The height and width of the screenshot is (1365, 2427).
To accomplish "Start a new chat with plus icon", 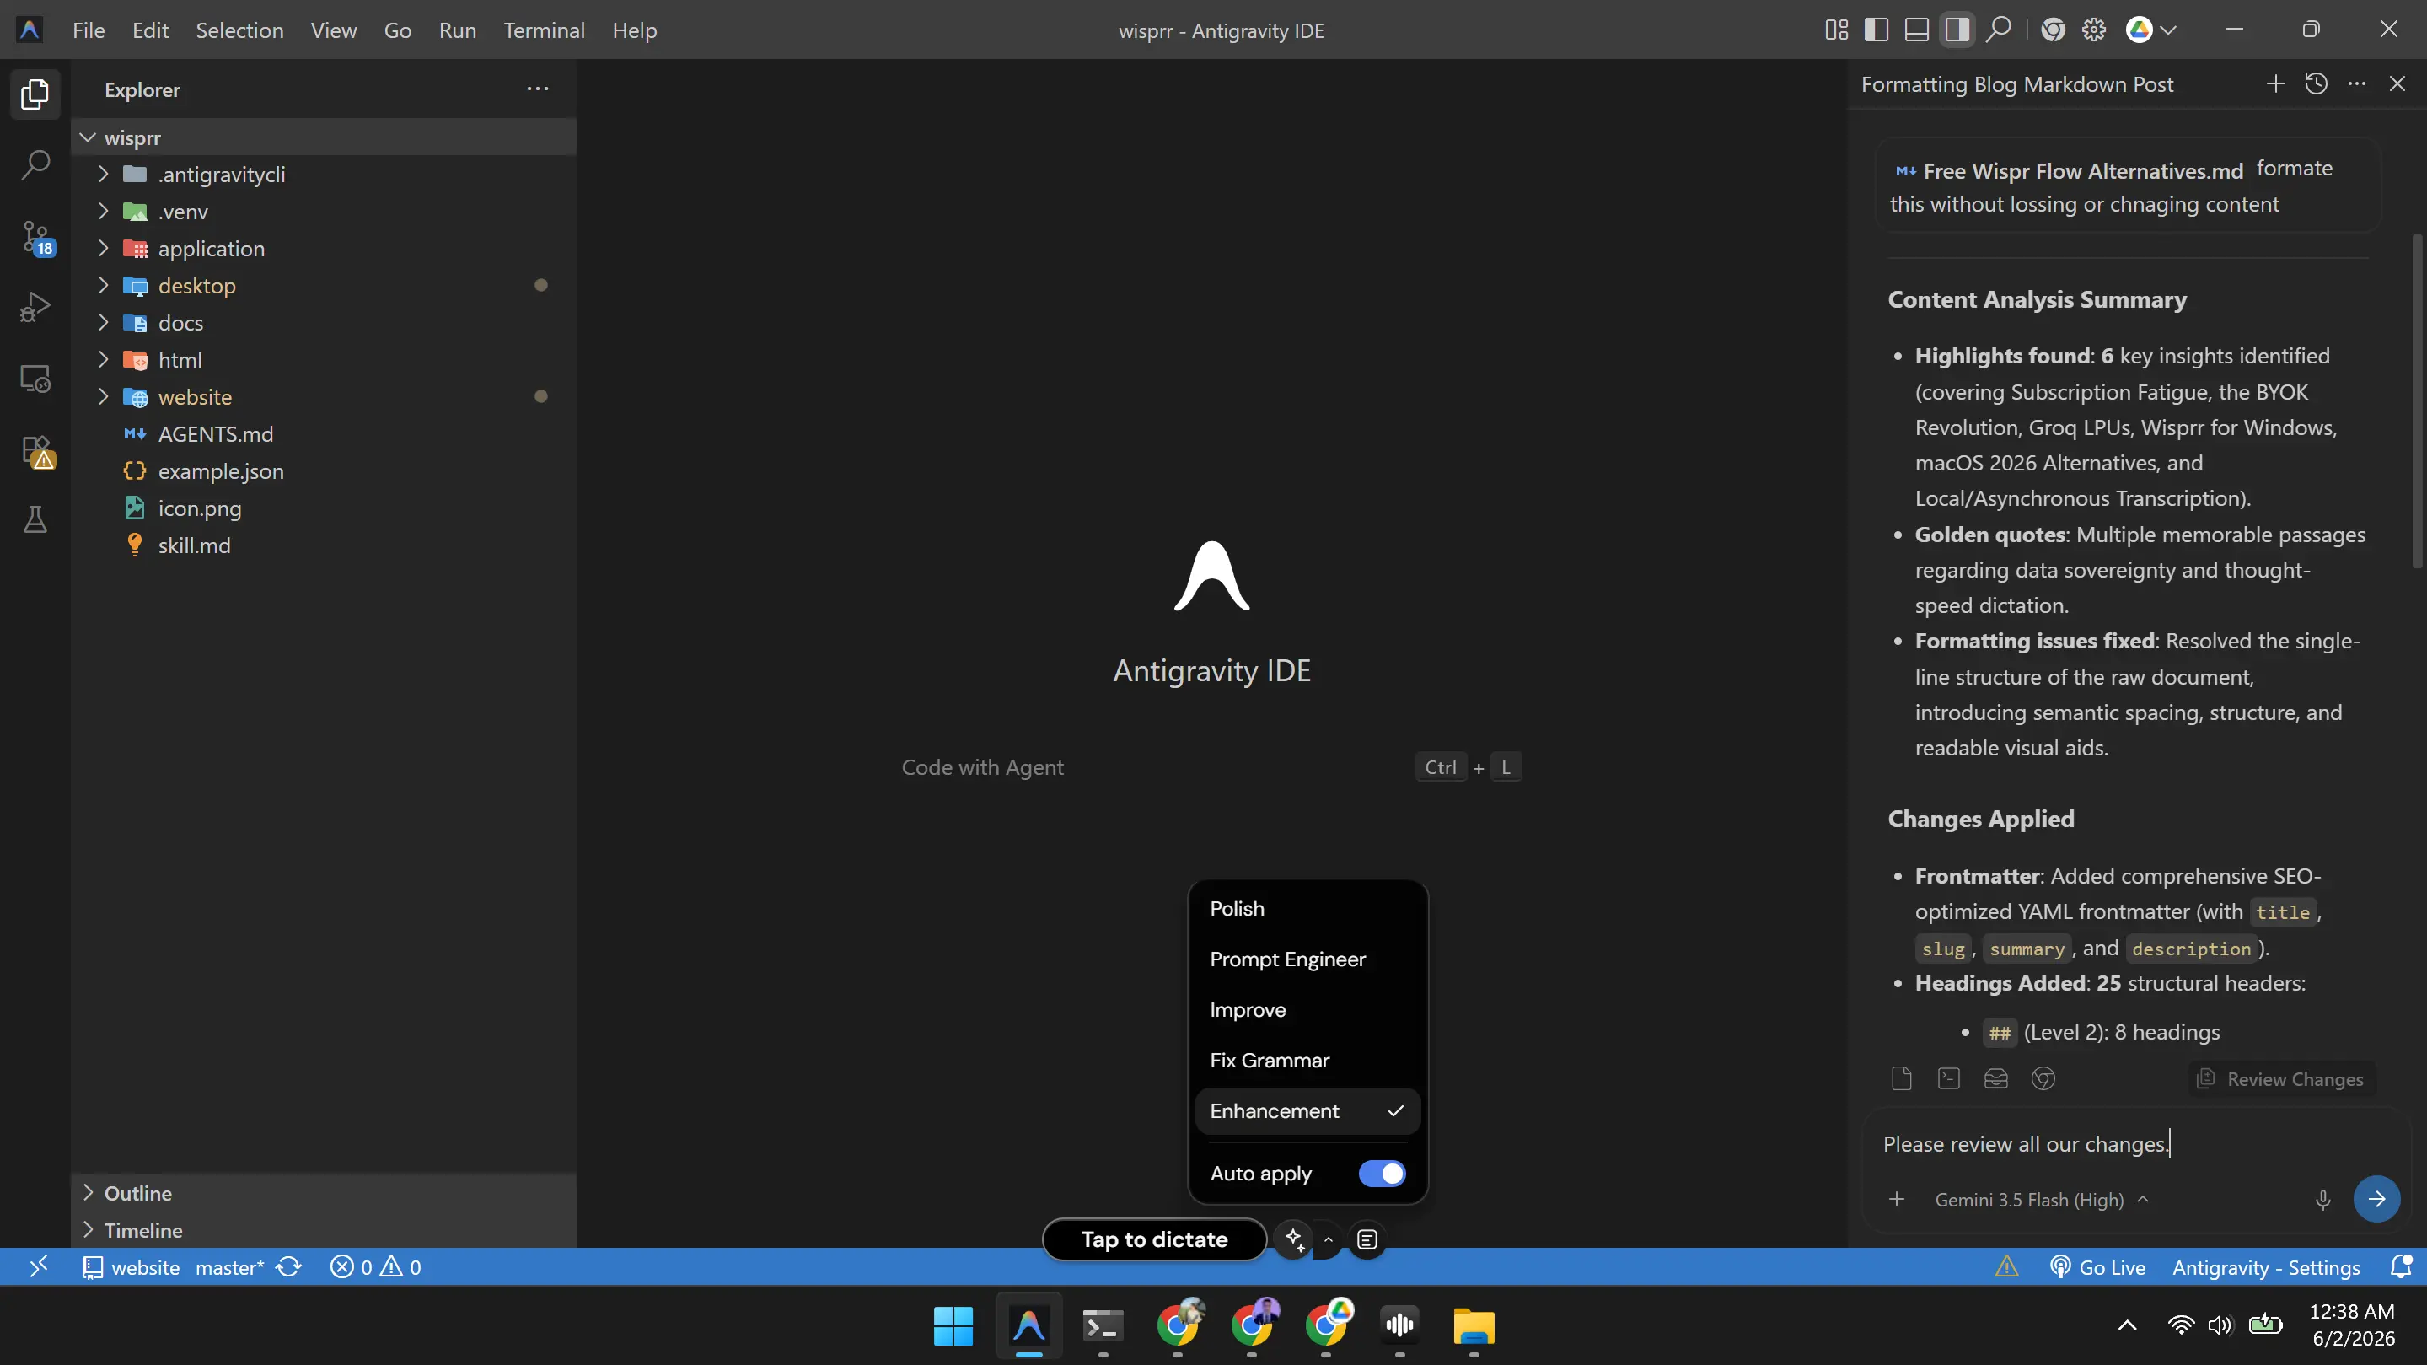I will 2275,83.
